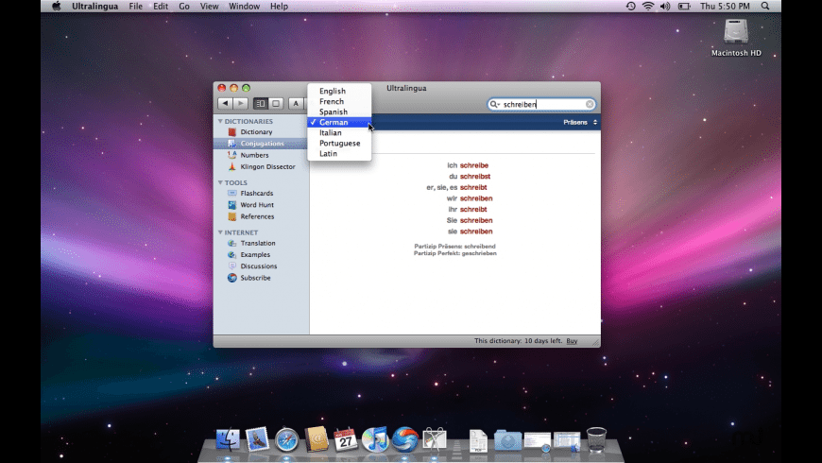Select Conjugations in the sidebar

(262, 144)
